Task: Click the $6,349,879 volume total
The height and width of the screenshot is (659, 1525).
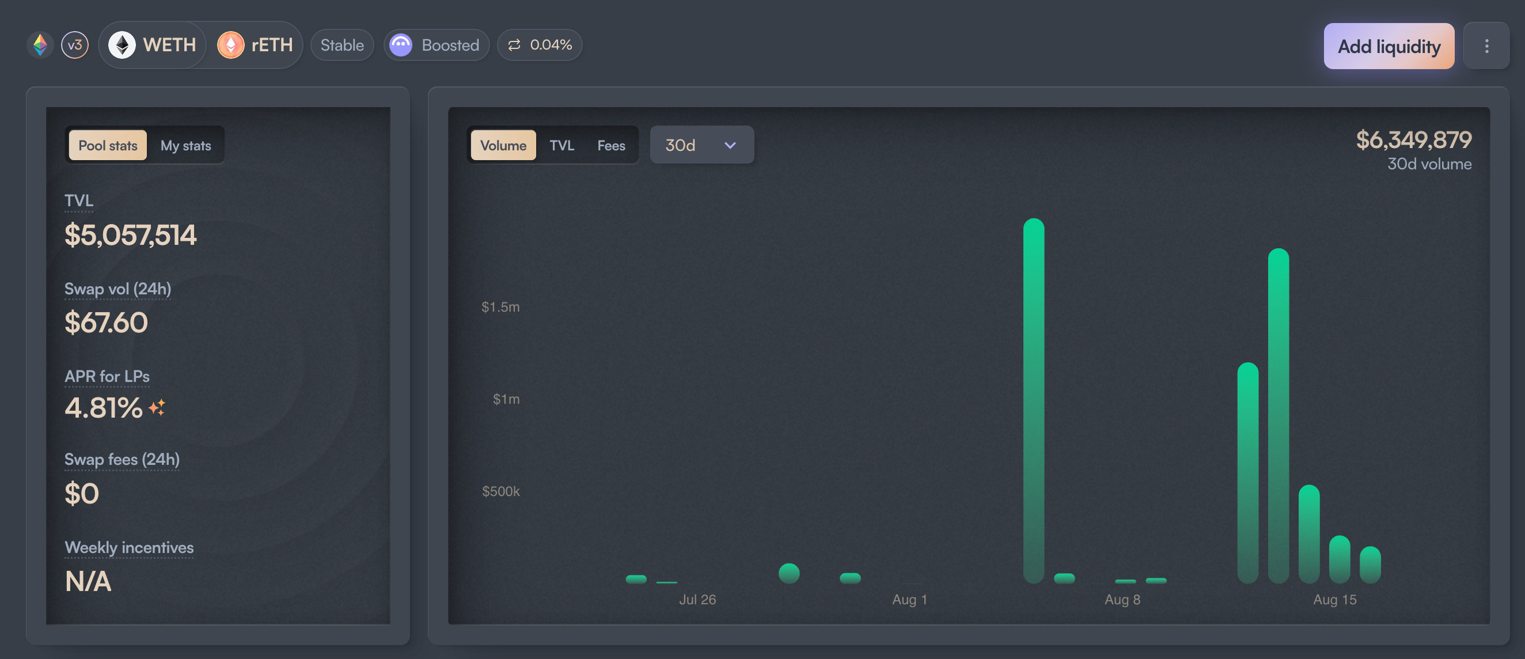Action: 1414,140
